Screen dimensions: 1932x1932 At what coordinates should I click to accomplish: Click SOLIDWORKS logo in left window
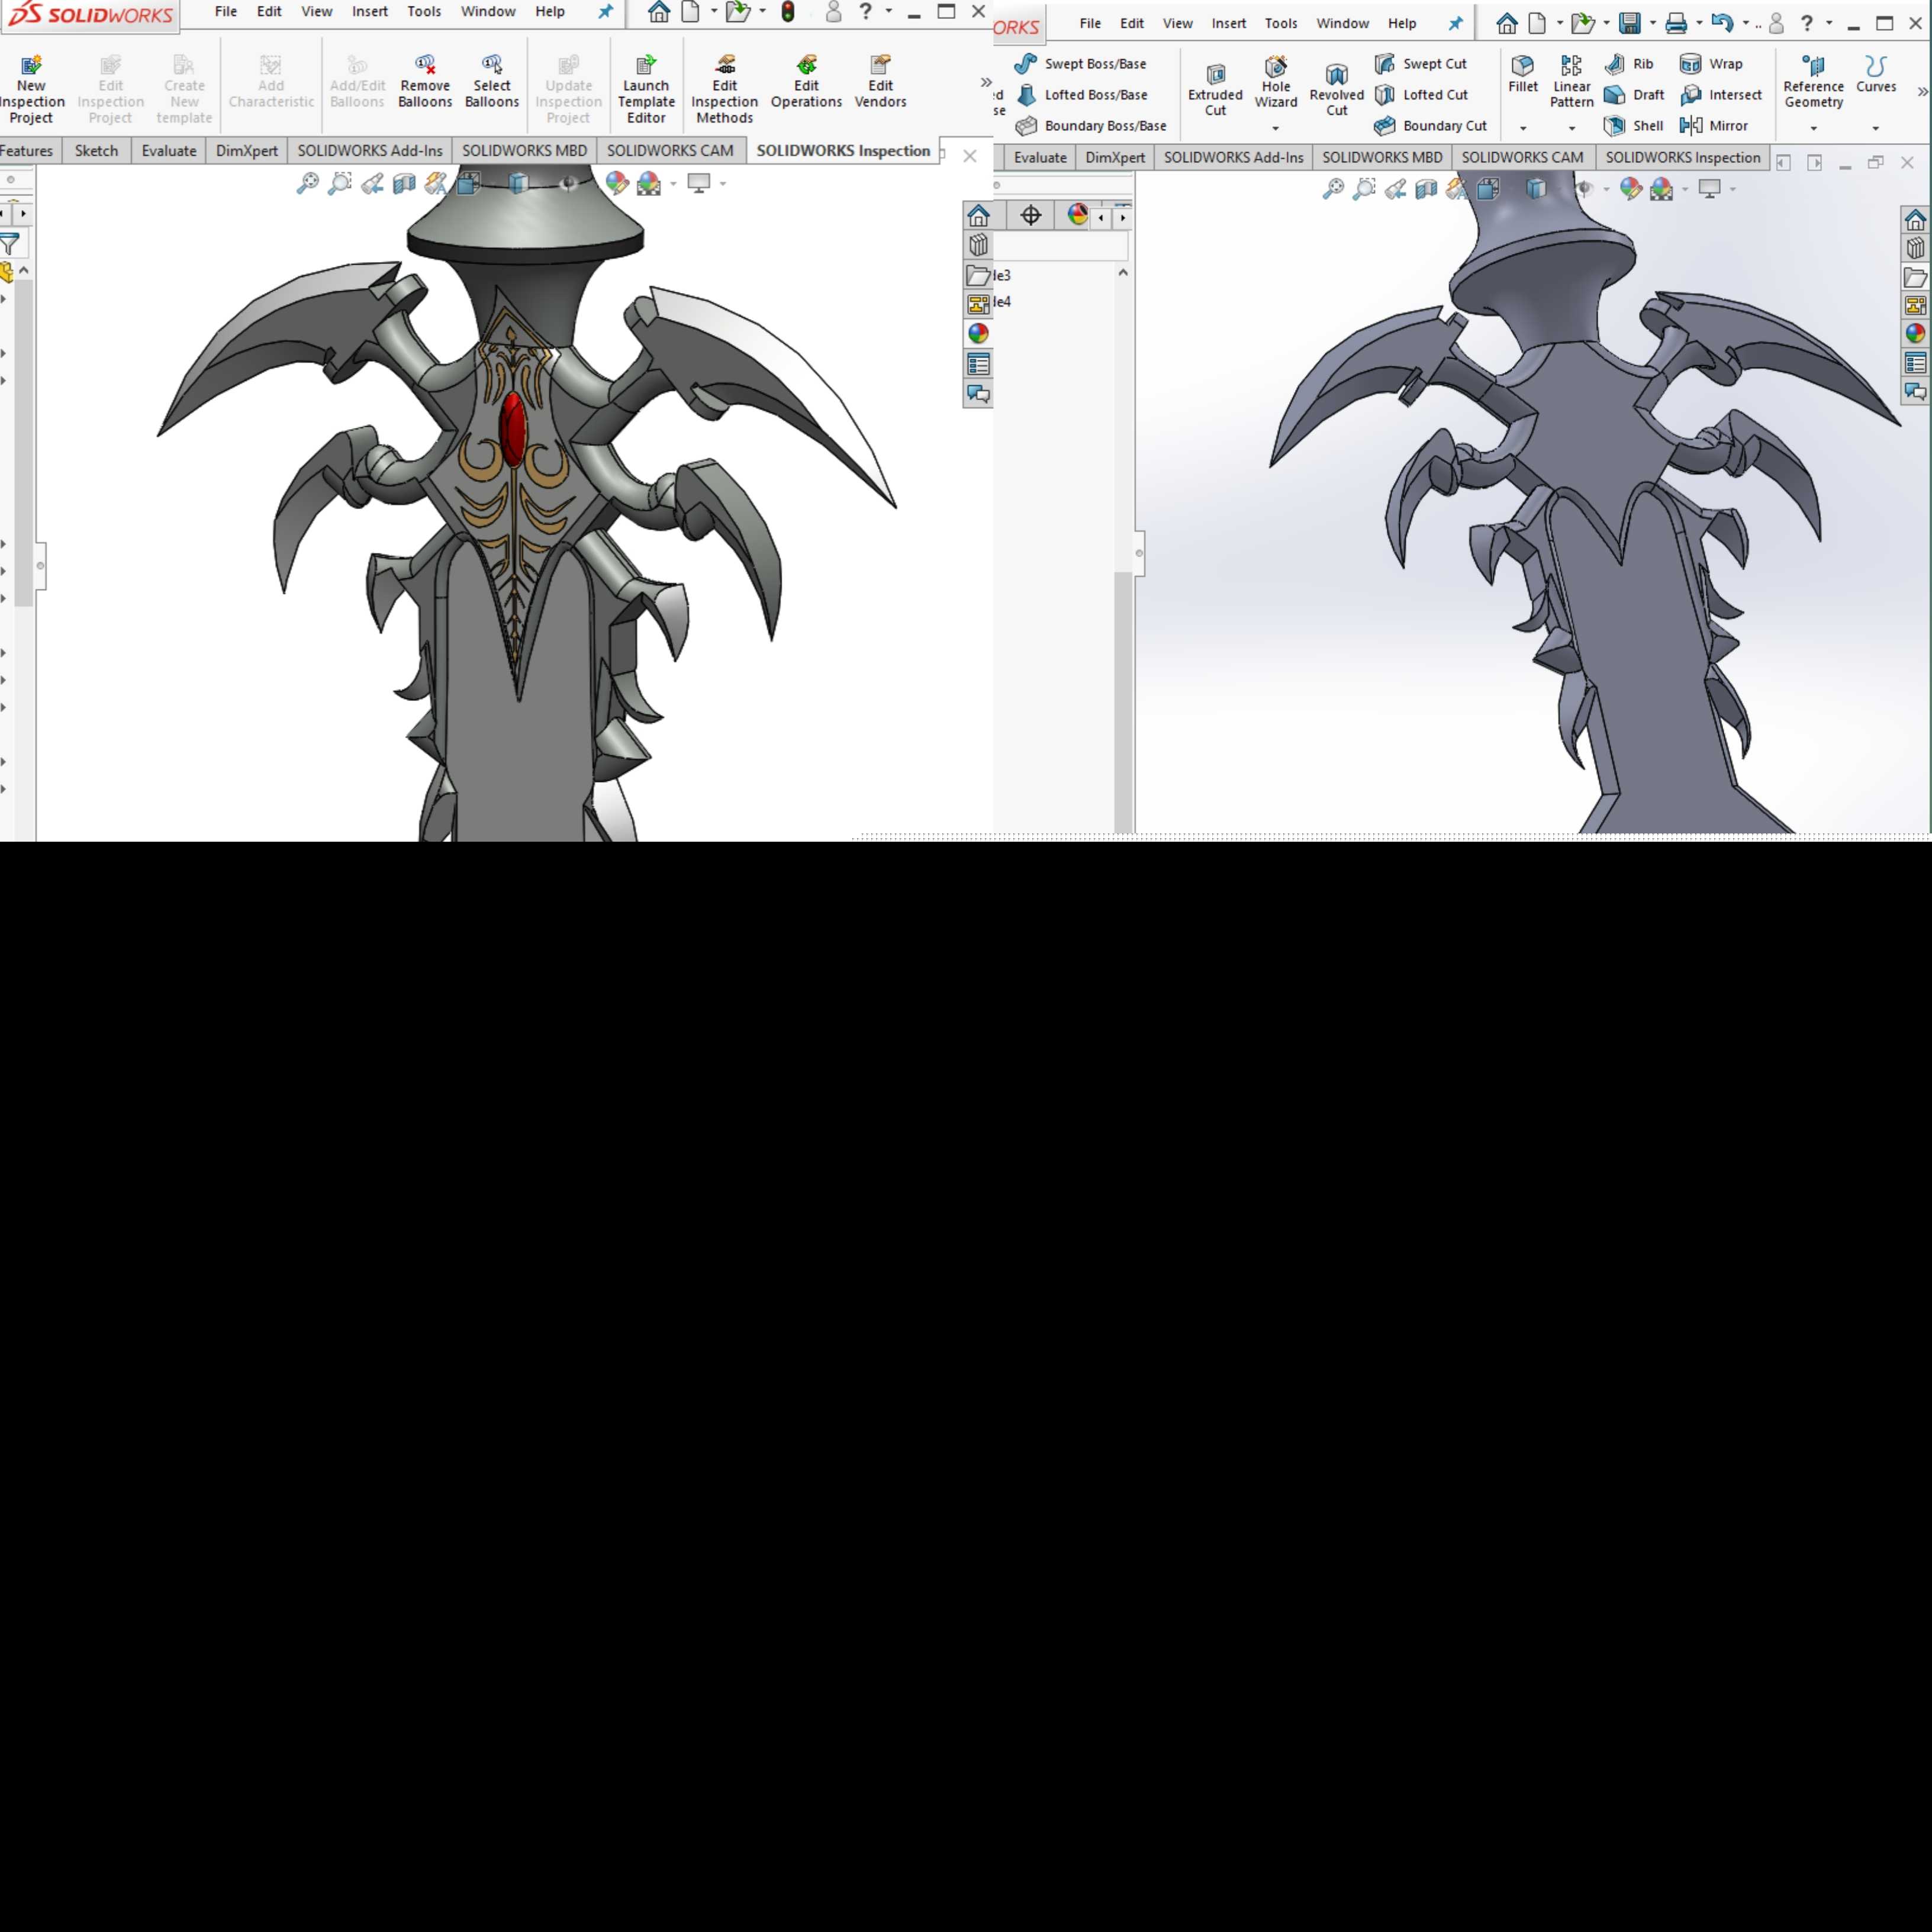click(x=90, y=14)
